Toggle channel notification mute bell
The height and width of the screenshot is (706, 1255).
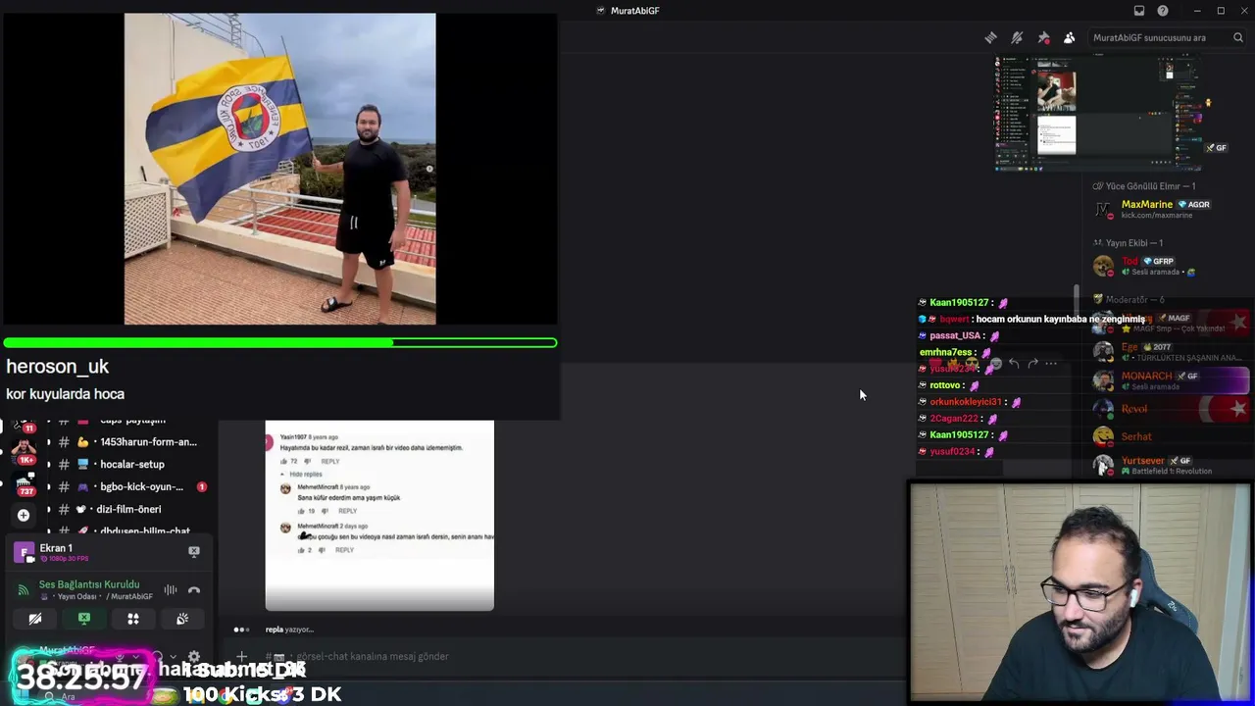(x=1017, y=38)
